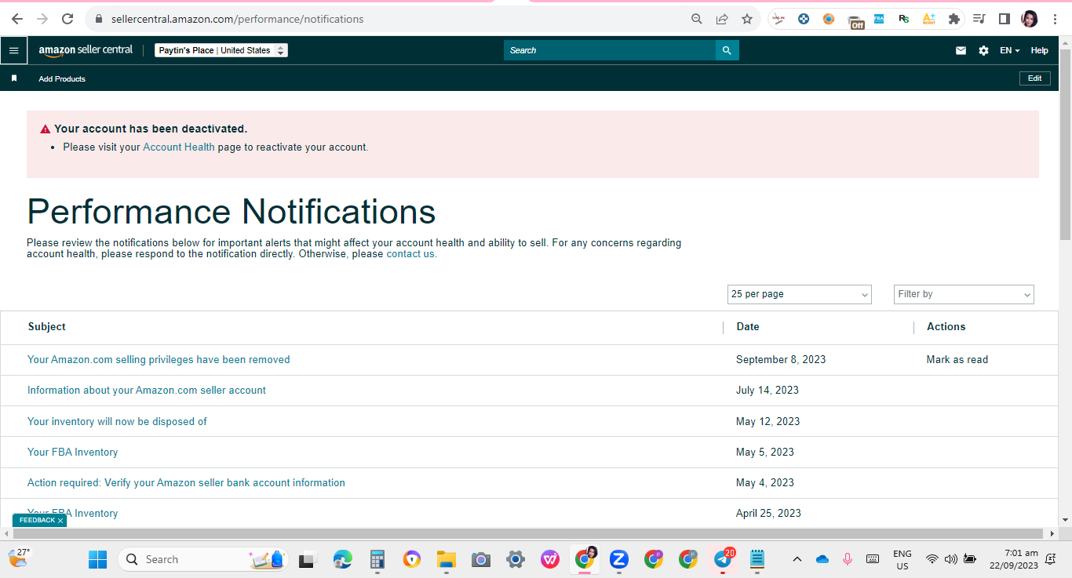The height and width of the screenshot is (578, 1072).
Task: Click the Edit button in the navigation bar
Action: (1034, 78)
